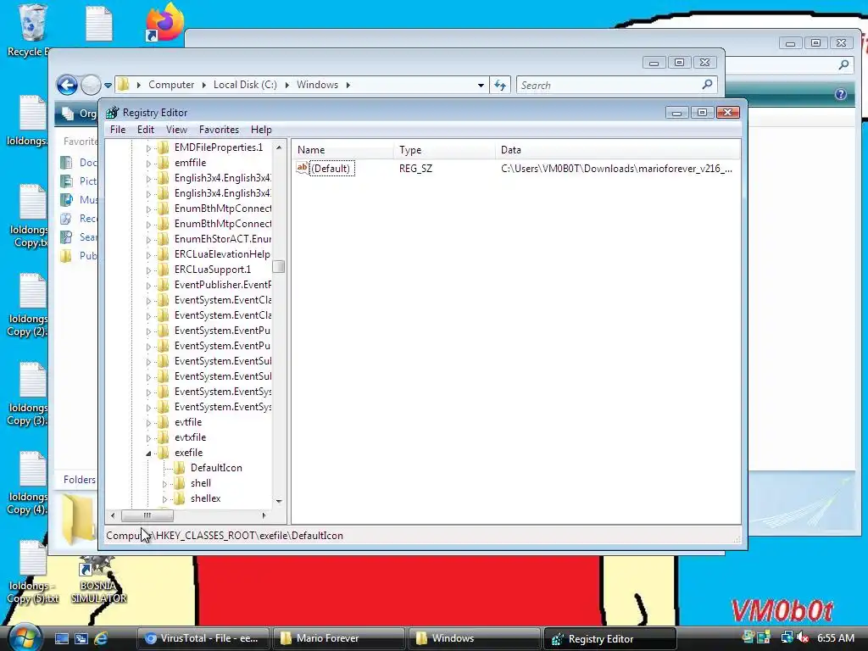Expand the emffile registry key
This screenshot has height=651, width=868.
click(148, 164)
